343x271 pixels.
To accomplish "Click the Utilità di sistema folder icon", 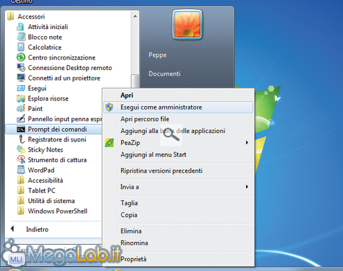I will click(21, 200).
